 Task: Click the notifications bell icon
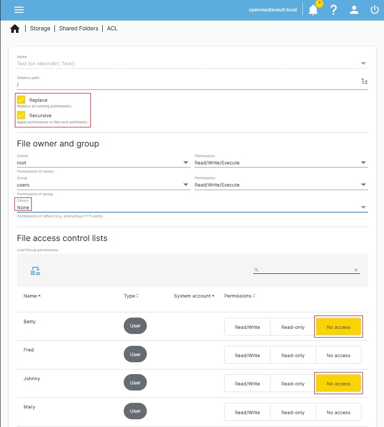313,10
